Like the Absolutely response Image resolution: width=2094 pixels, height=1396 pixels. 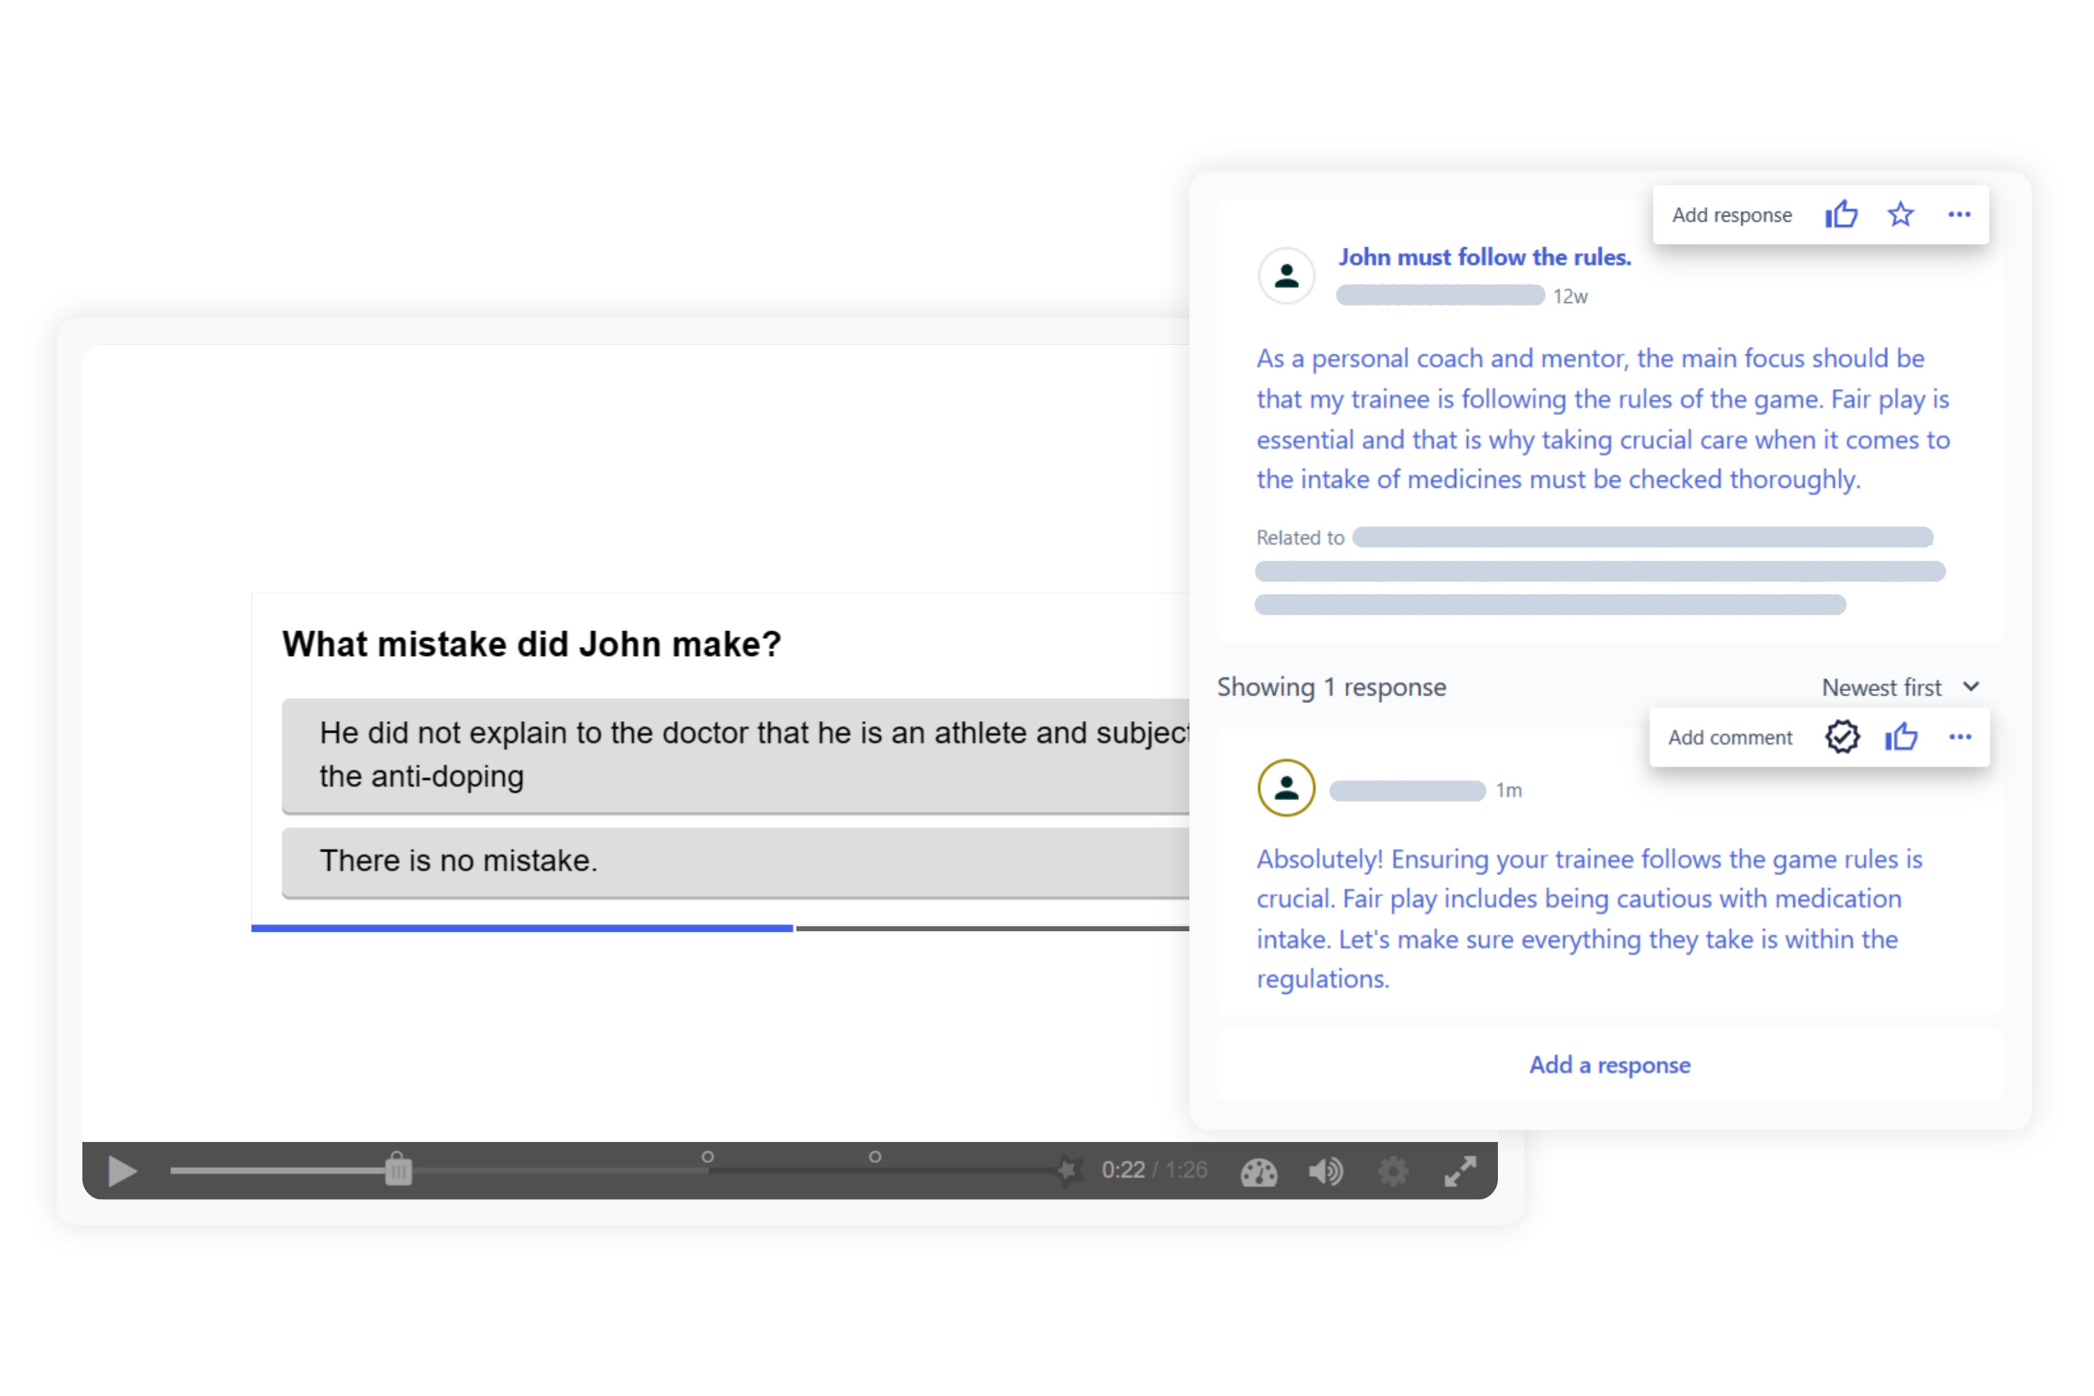(1901, 737)
